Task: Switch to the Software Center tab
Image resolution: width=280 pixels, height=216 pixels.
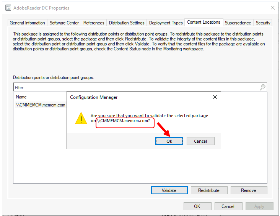Action: coord(64,23)
